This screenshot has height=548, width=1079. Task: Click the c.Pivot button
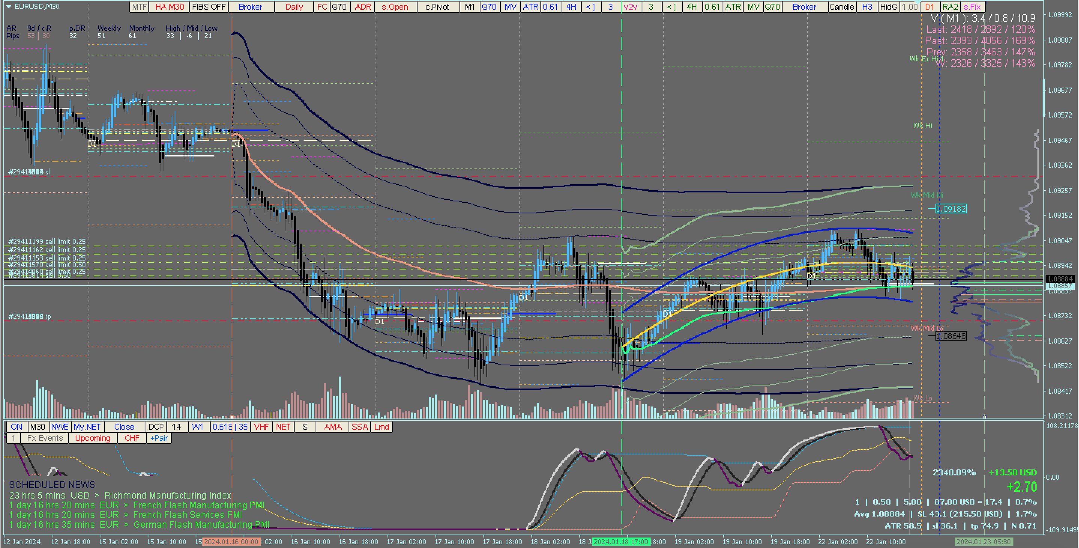(x=437, y=7)
